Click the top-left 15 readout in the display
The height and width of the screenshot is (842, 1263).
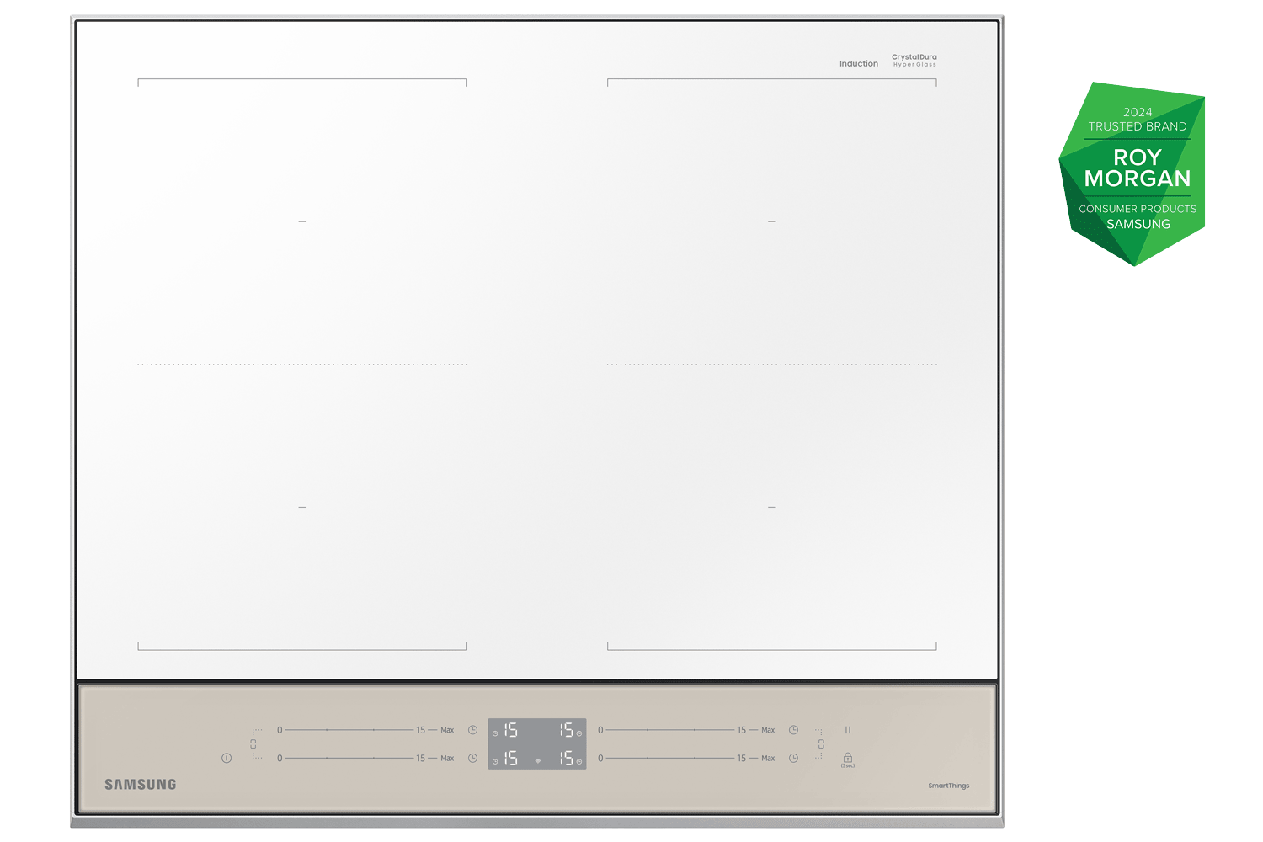tap(510, 730)
